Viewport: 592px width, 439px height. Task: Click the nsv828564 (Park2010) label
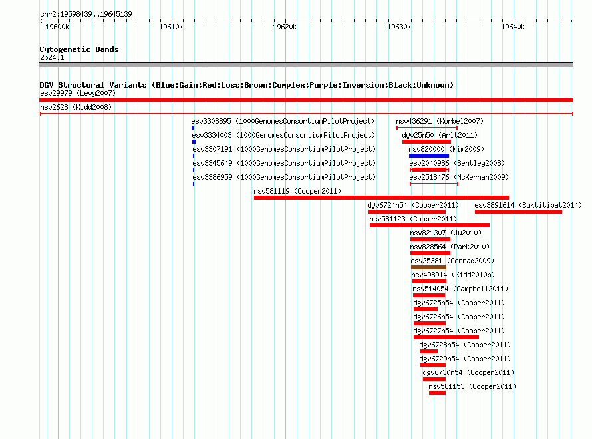[450, 247]
